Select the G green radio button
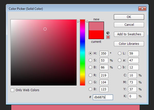This screenshot has height=110, width=154. [90, 82]
